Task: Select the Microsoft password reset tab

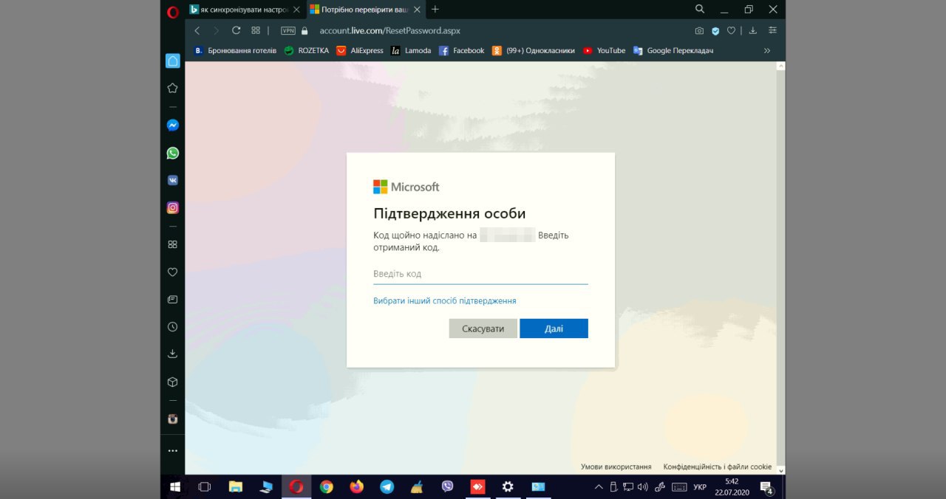Action: [366, 10]
